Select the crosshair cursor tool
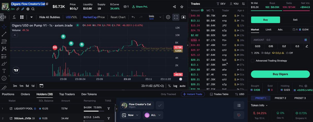313x122 pixels. [x=4, y=27]
